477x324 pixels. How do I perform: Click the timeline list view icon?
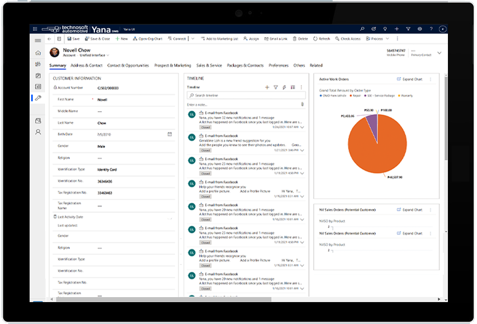(x=293, y=87)
